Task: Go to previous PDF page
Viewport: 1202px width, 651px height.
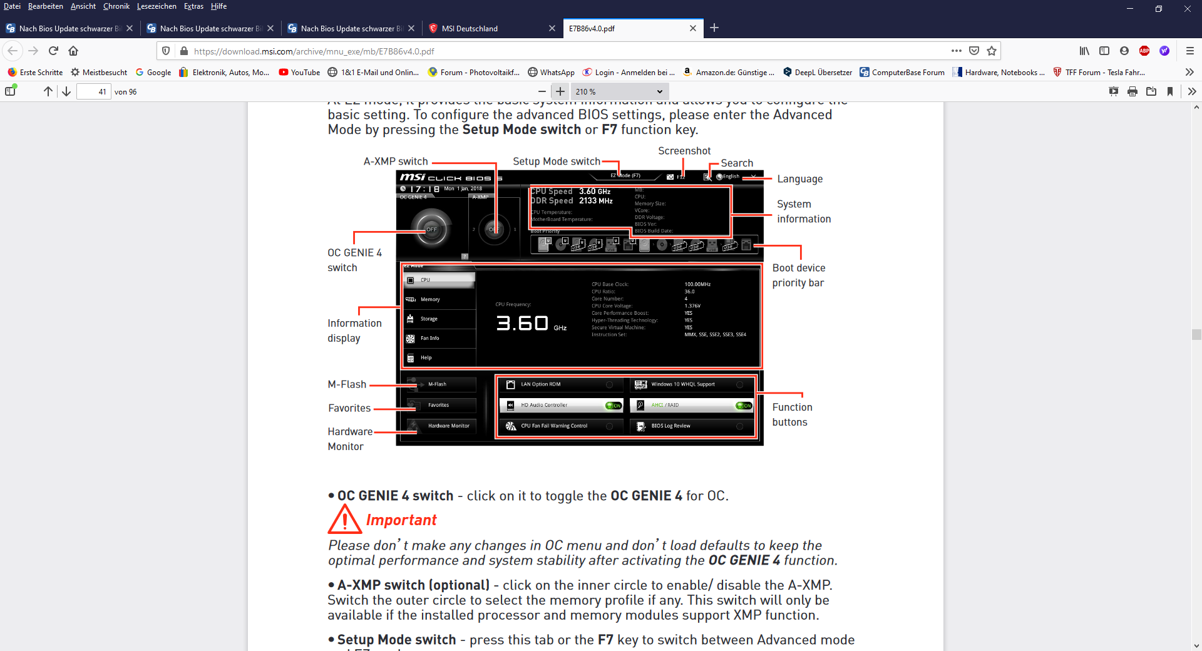Action: (x=48, y=91)
